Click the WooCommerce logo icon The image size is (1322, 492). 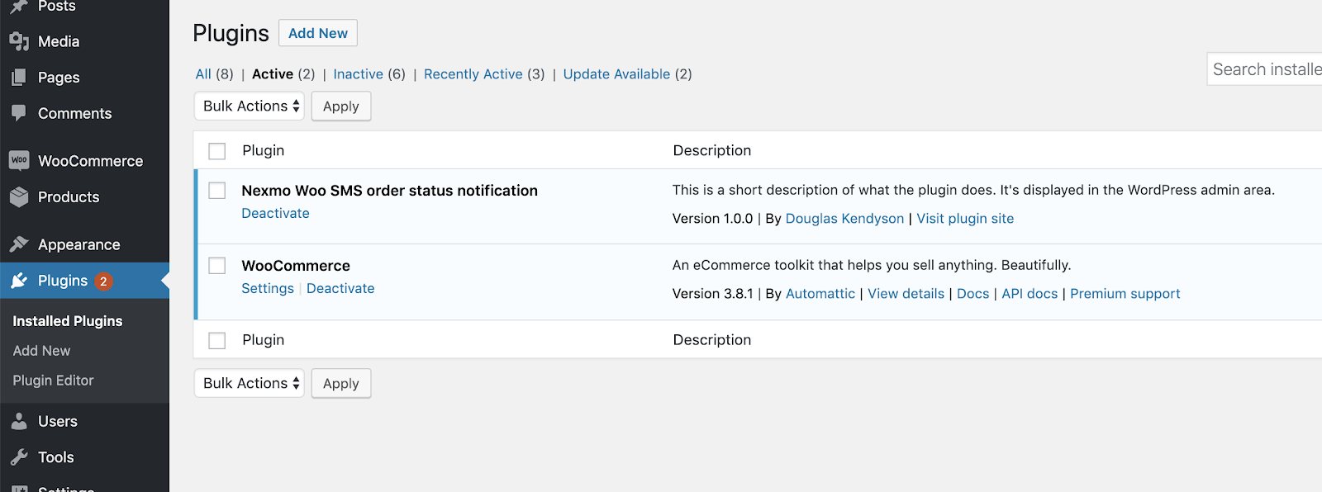point(19,160)
